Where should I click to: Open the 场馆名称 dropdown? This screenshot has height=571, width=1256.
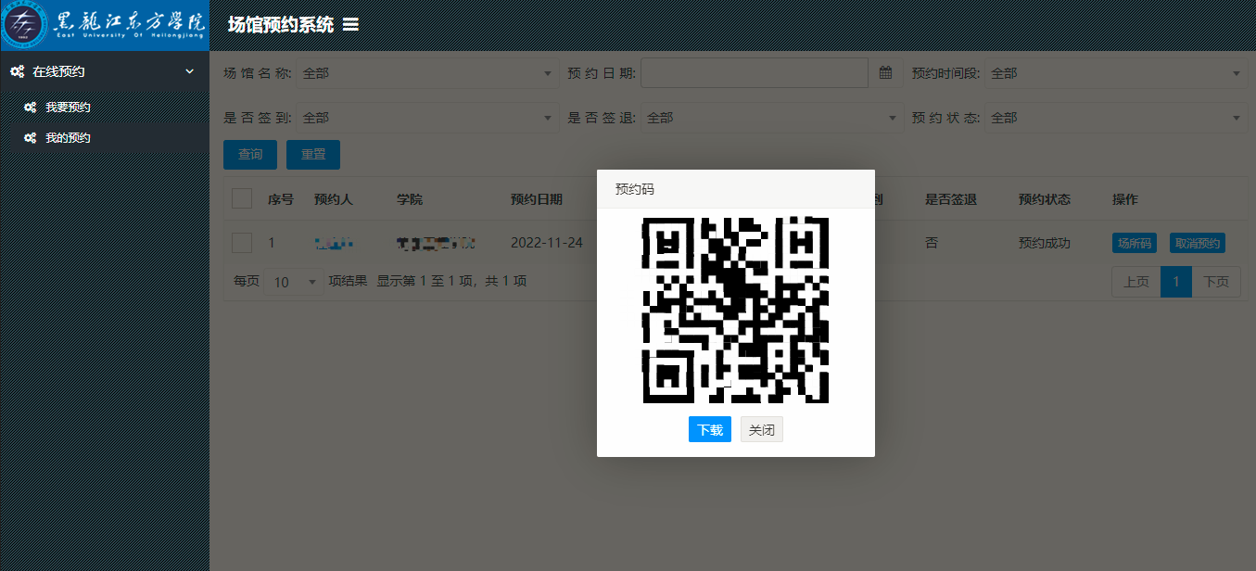[427, 73]
